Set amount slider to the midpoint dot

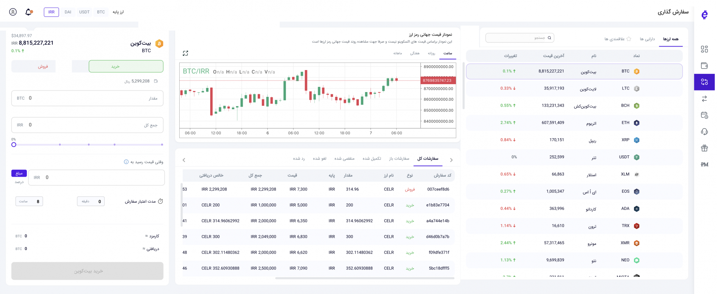pos(89,145)
